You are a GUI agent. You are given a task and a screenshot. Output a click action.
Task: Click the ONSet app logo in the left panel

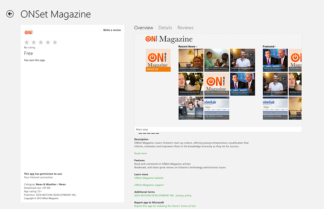[28, 32]
